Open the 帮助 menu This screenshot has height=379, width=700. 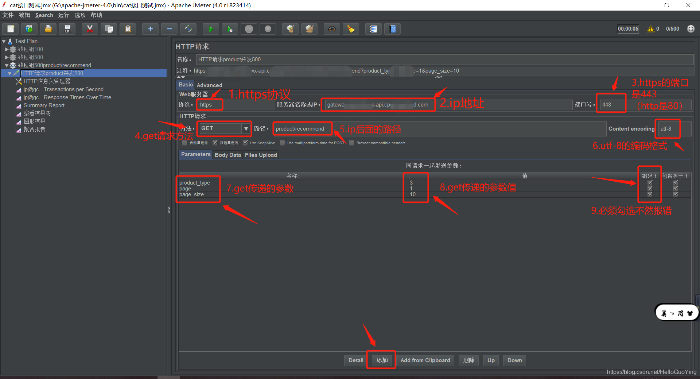coord(97,15)
